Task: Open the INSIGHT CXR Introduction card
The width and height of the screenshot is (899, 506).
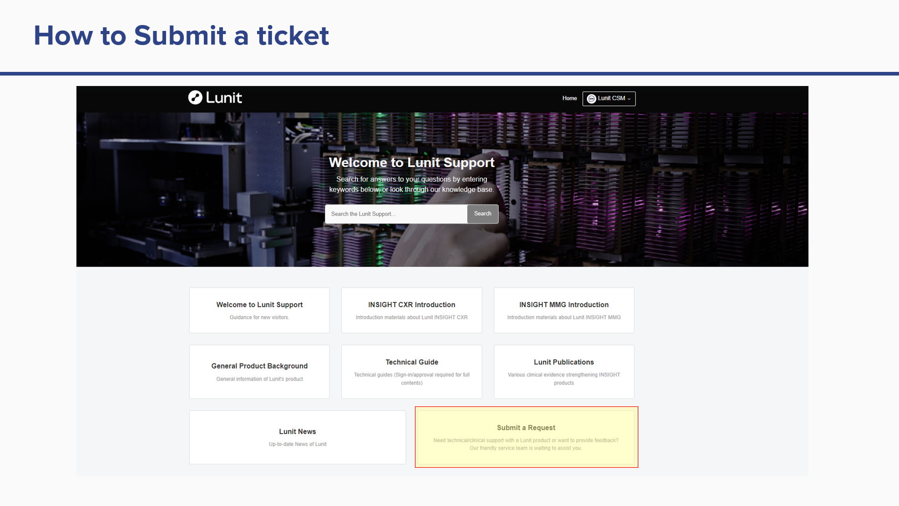Action: click(412, 310)
